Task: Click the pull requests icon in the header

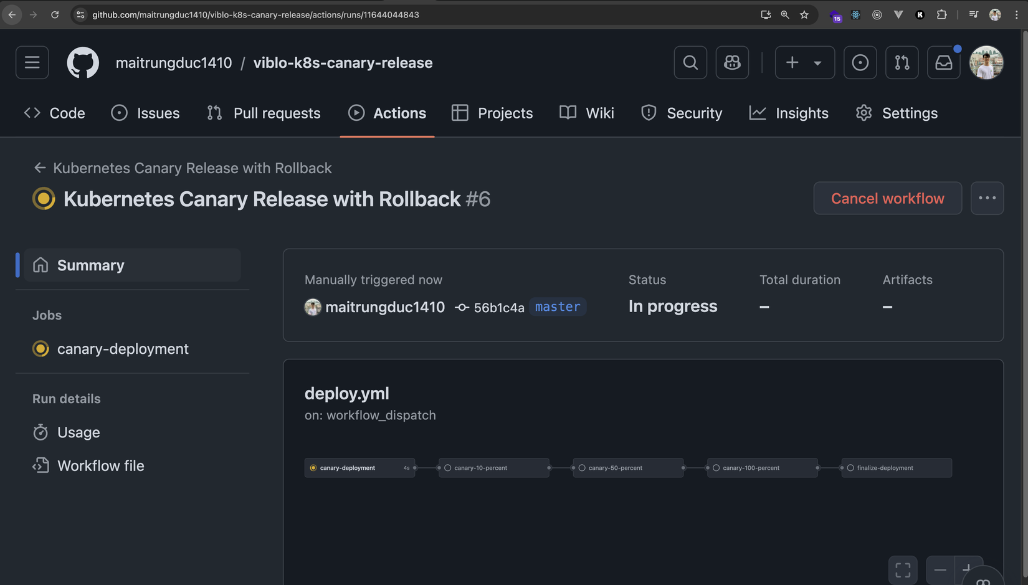Action: [902, 62]
